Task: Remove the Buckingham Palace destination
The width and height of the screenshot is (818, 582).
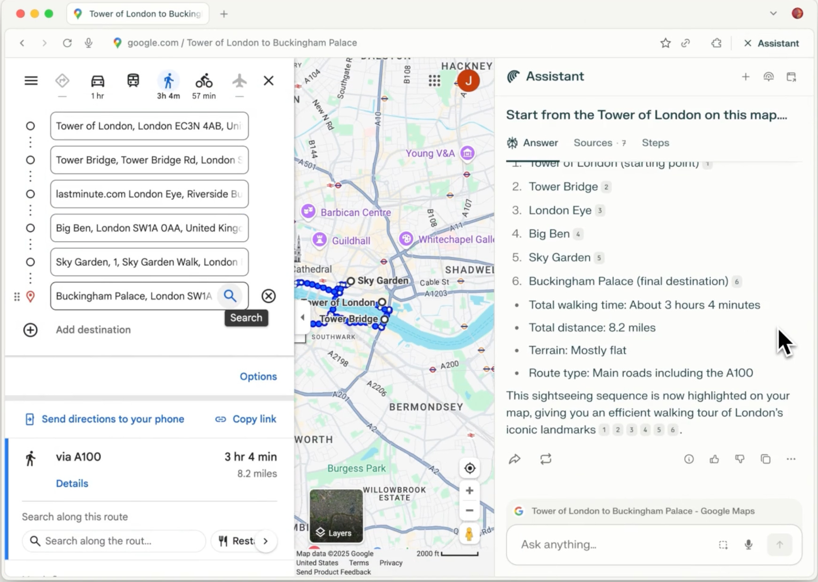Action: [269, 296]
